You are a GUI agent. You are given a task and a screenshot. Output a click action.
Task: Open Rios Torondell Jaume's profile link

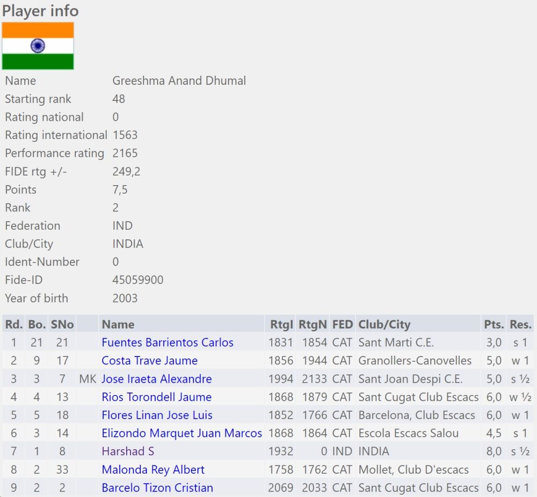(x=156, y=397)
